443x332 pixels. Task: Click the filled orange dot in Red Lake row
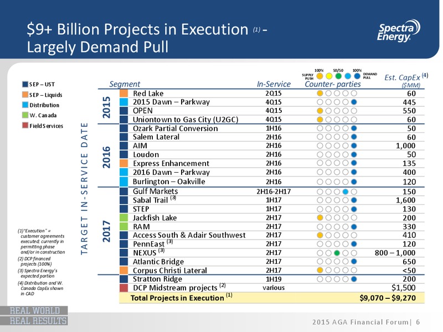click(320, 93)
